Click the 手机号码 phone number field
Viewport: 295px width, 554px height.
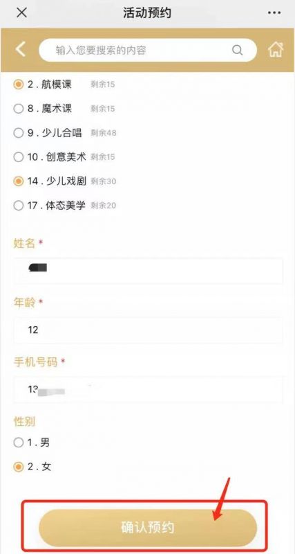point(148,390)
